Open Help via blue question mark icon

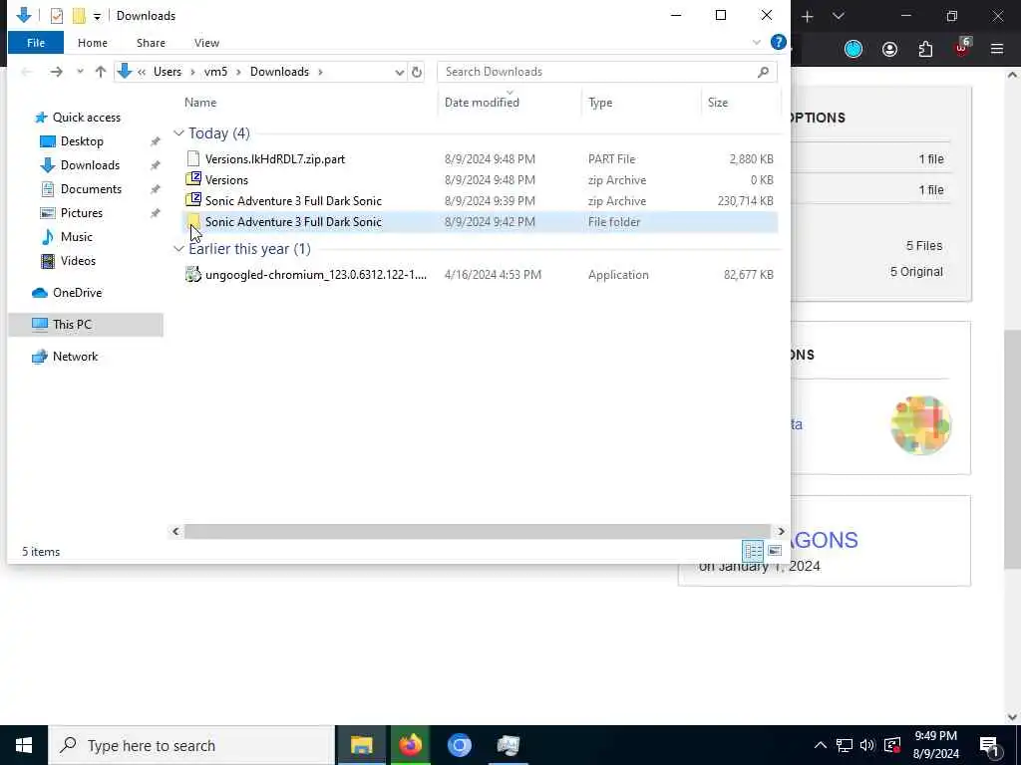778,42
